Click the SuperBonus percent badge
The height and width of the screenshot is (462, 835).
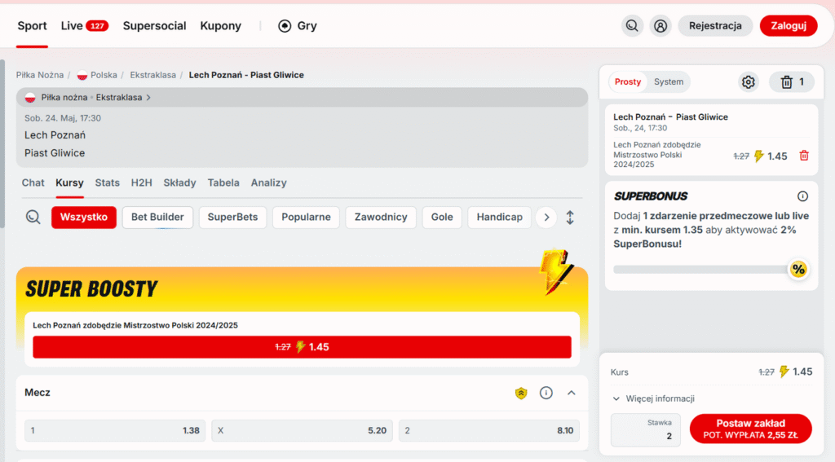point(798,270)
